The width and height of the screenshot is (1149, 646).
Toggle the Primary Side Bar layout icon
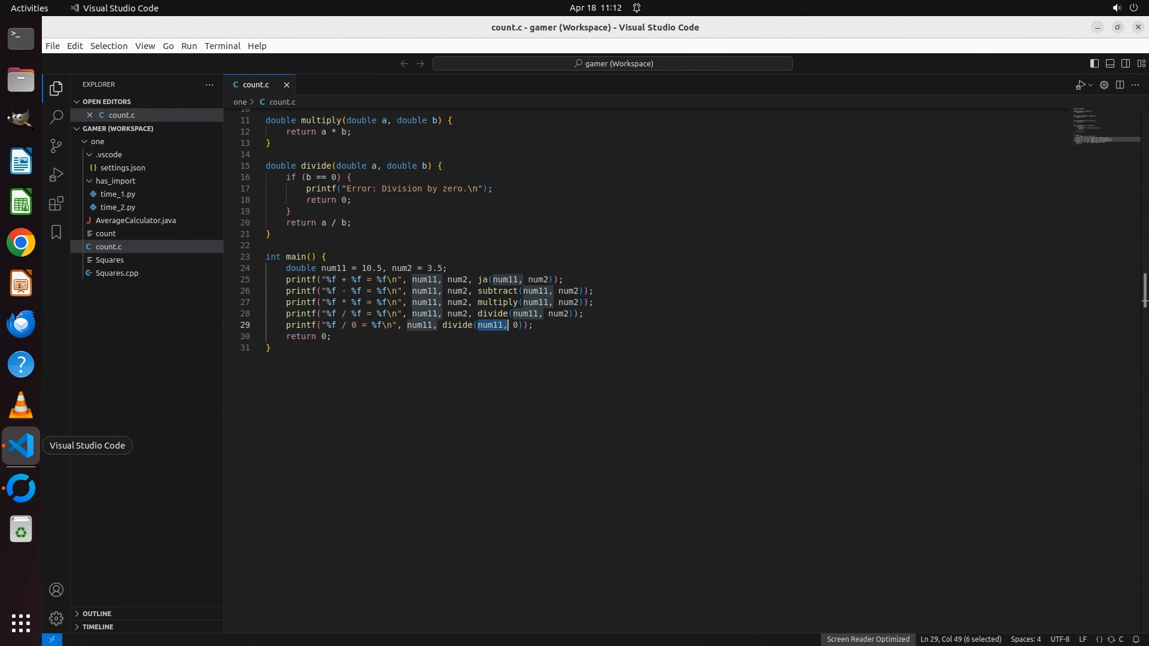point(1094,63)
